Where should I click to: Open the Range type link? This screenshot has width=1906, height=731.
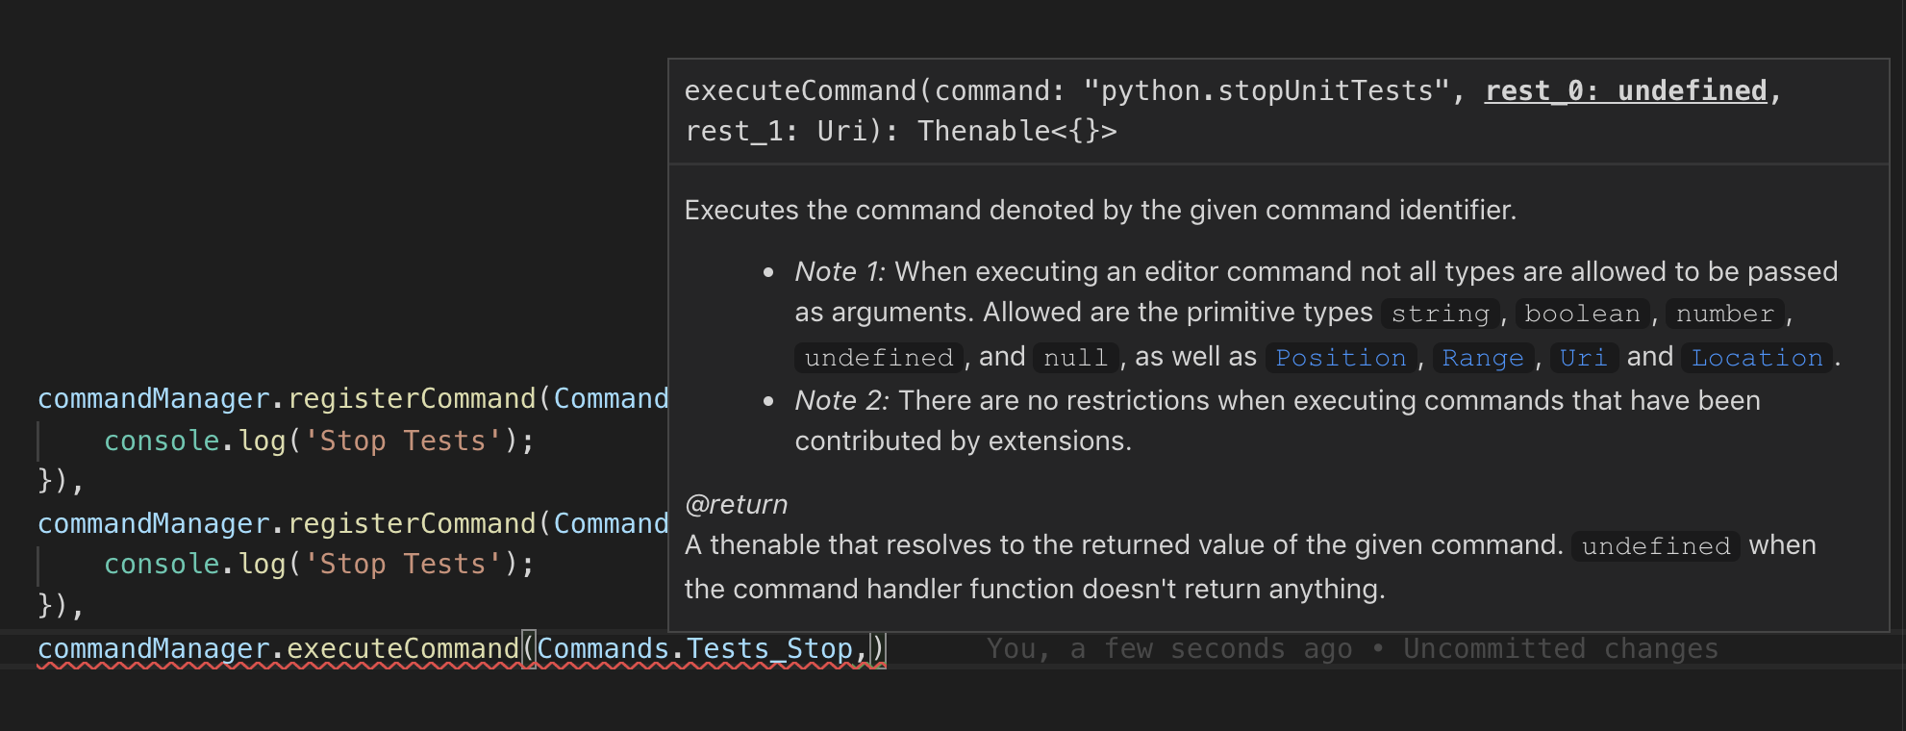(x=1483, y=358)
